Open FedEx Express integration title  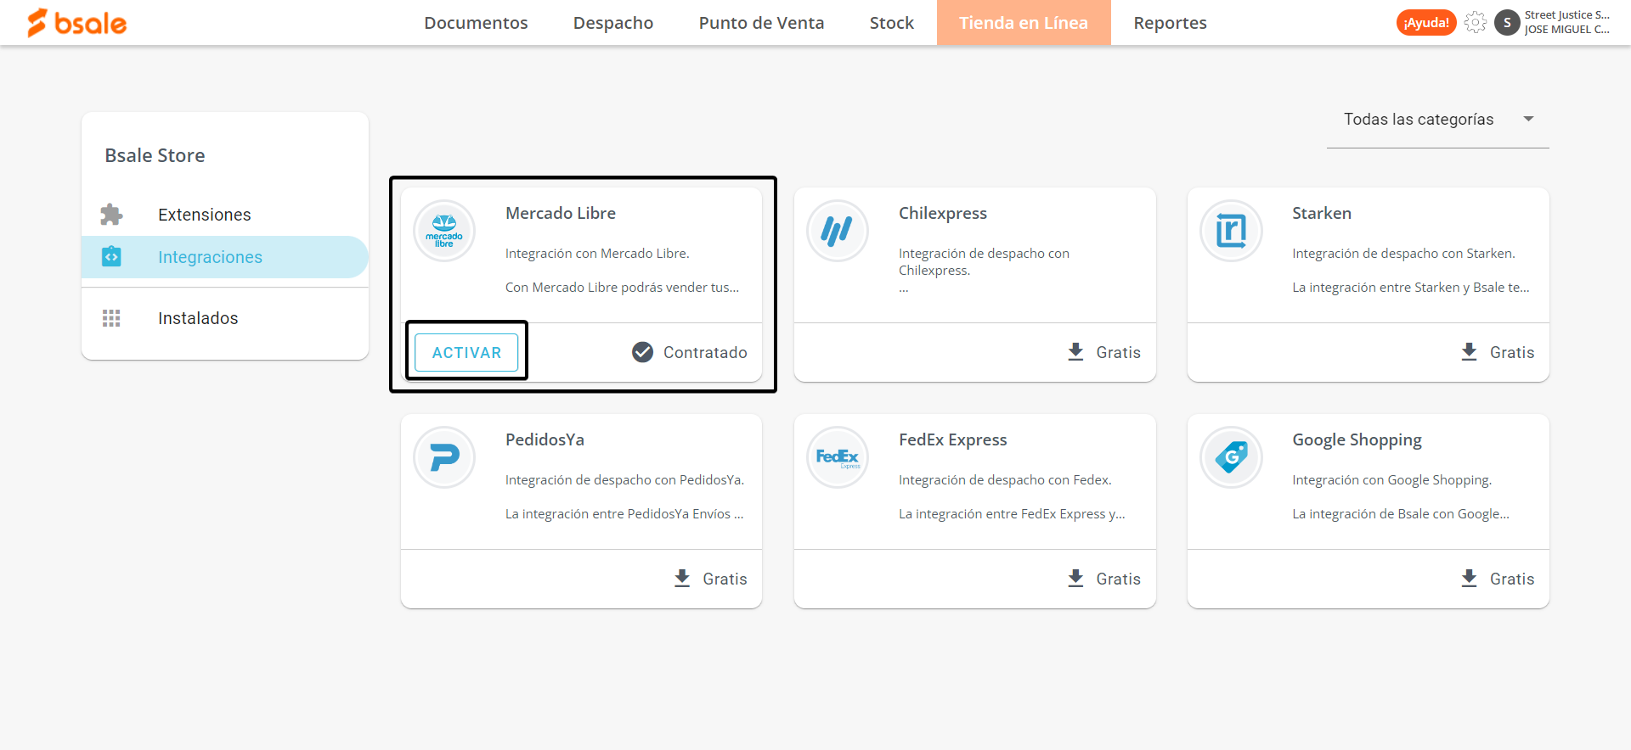point(953,439)
